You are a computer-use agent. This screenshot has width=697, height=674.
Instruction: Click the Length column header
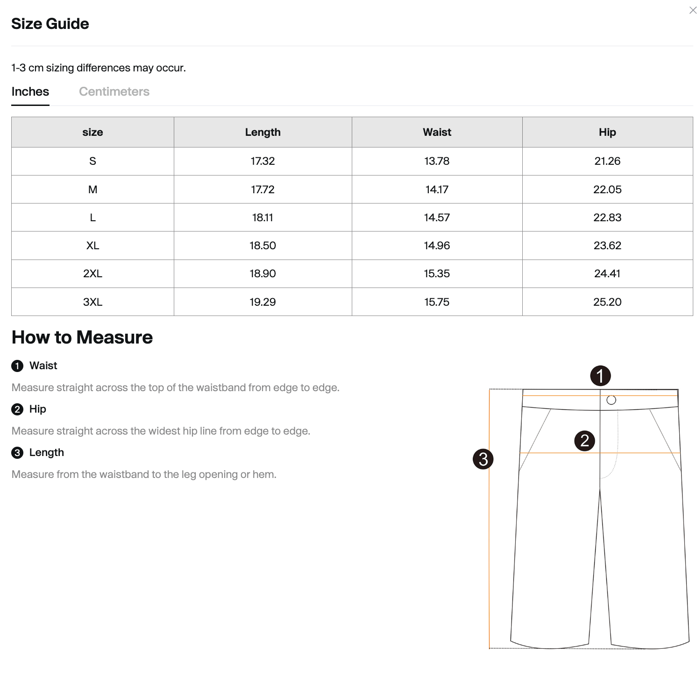(x=263, y=132)
